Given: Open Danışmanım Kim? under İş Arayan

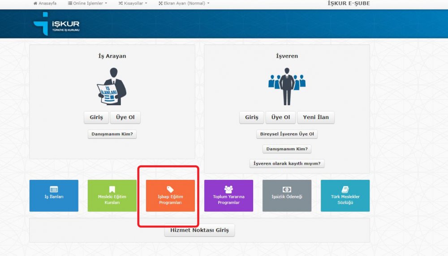Looking at the screenshot, I should [112, 134].
